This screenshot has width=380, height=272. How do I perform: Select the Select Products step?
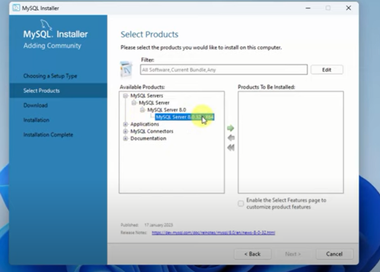click(58, 91)
